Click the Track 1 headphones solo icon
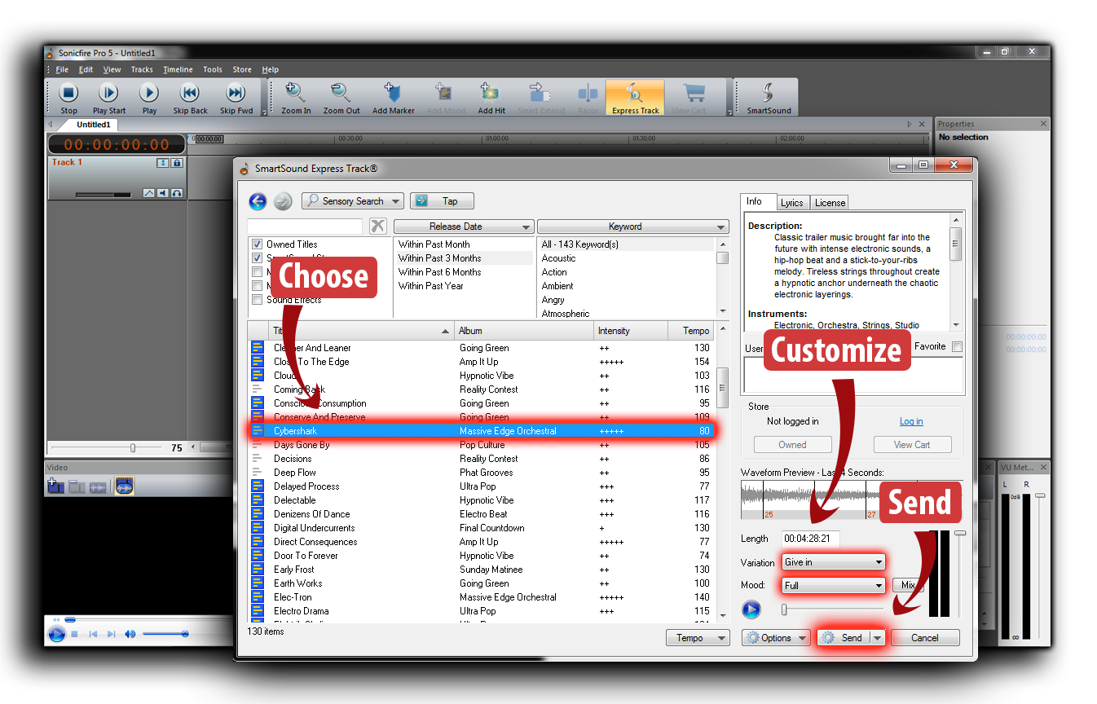The width and height of the screenshot is (1097, 704). [x=177, y=193]
